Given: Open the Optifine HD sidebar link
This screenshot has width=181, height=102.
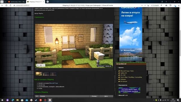Looking at the screenshot, I should tap(124, 73).
